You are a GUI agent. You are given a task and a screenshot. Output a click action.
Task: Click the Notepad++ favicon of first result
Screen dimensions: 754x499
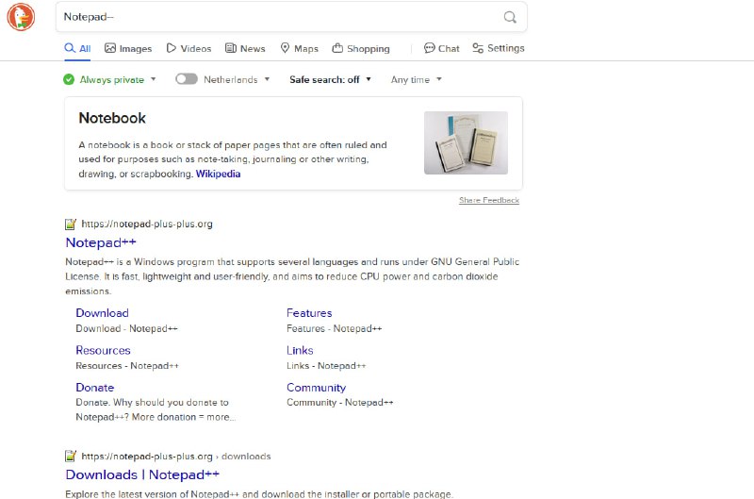click(70, 225)
